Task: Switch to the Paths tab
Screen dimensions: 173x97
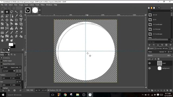Action: [165, 48]
